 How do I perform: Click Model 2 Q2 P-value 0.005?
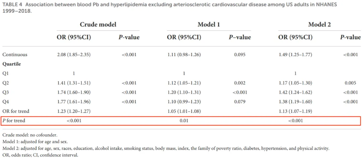tap(351, 83)
